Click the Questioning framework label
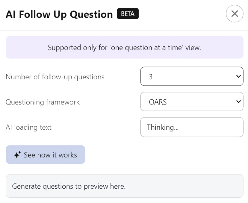 [x=43, y=102]
